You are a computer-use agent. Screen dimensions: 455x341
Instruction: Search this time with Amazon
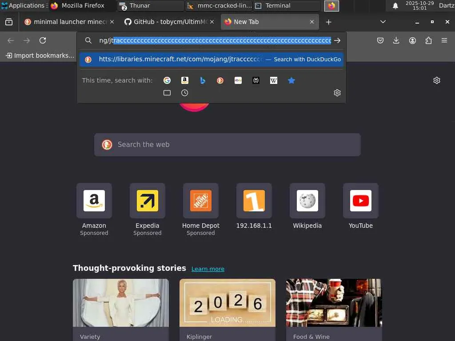[x=185, y=80]
